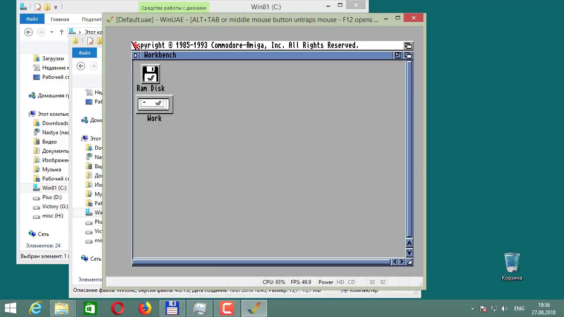Viewport: 564px width, 317px height.
Task: Click address bar in Win81 (C:) window
Action: (86, 32)
